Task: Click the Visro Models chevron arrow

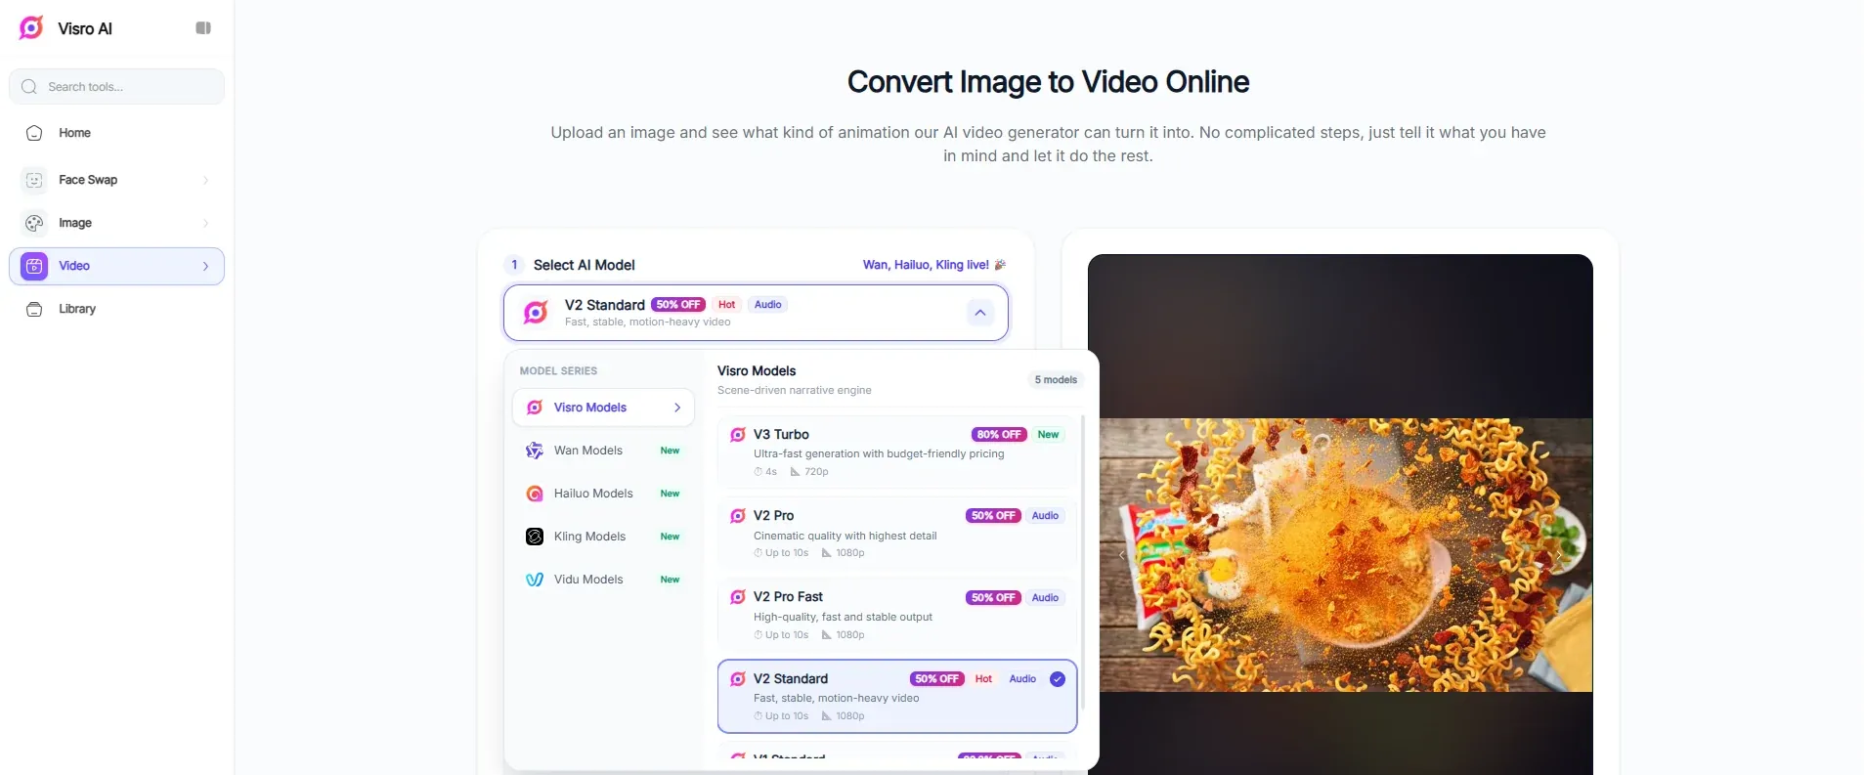Action: pyautogui.click(x=677, y=408)
